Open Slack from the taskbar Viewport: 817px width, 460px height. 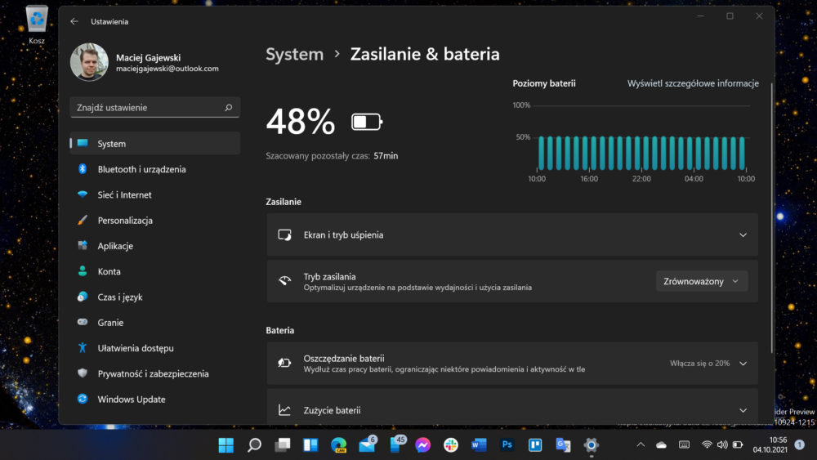(x=451, y=445)
